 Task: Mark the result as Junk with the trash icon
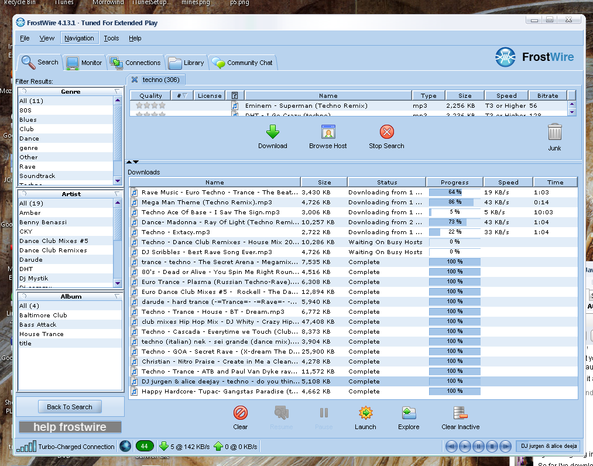(x=554, y=132)
